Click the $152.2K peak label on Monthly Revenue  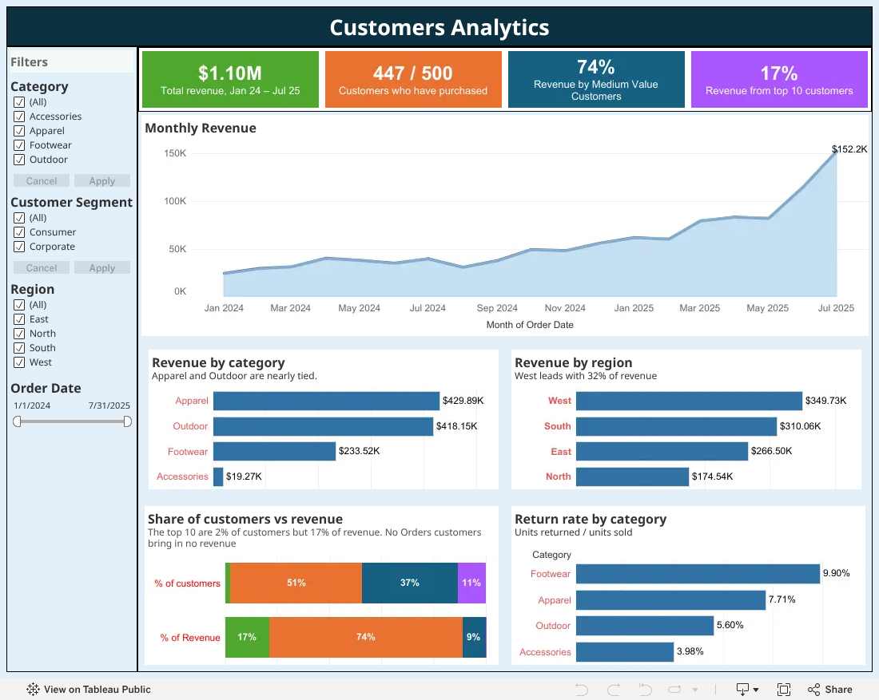849,149
